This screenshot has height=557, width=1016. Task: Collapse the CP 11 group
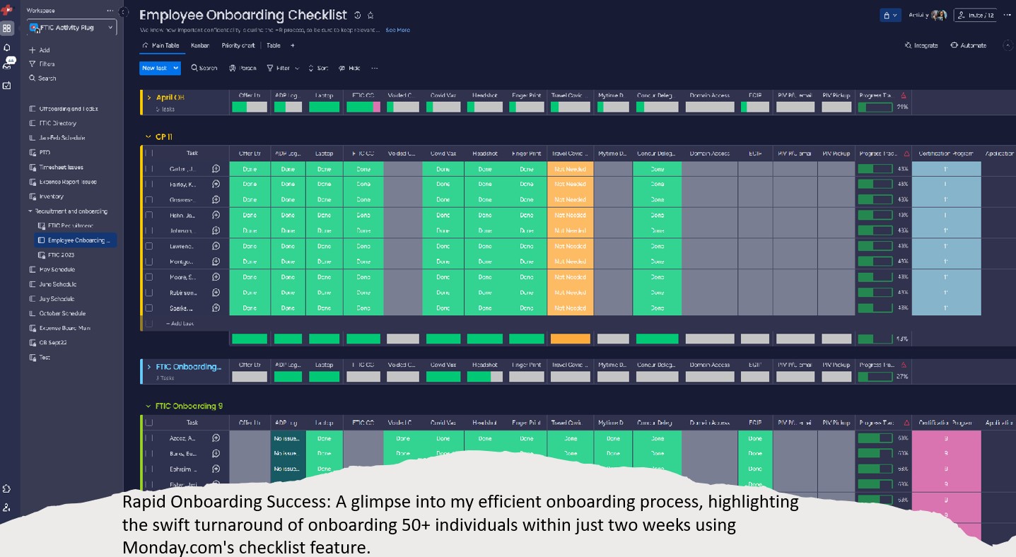point(148,136)
